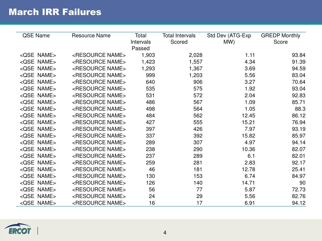
Task: Click the GREDP score 93.84
Action: (299, 55)
